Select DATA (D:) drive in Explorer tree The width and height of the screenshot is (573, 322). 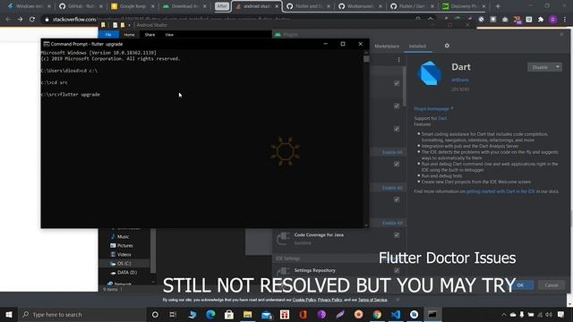point(127,272)
